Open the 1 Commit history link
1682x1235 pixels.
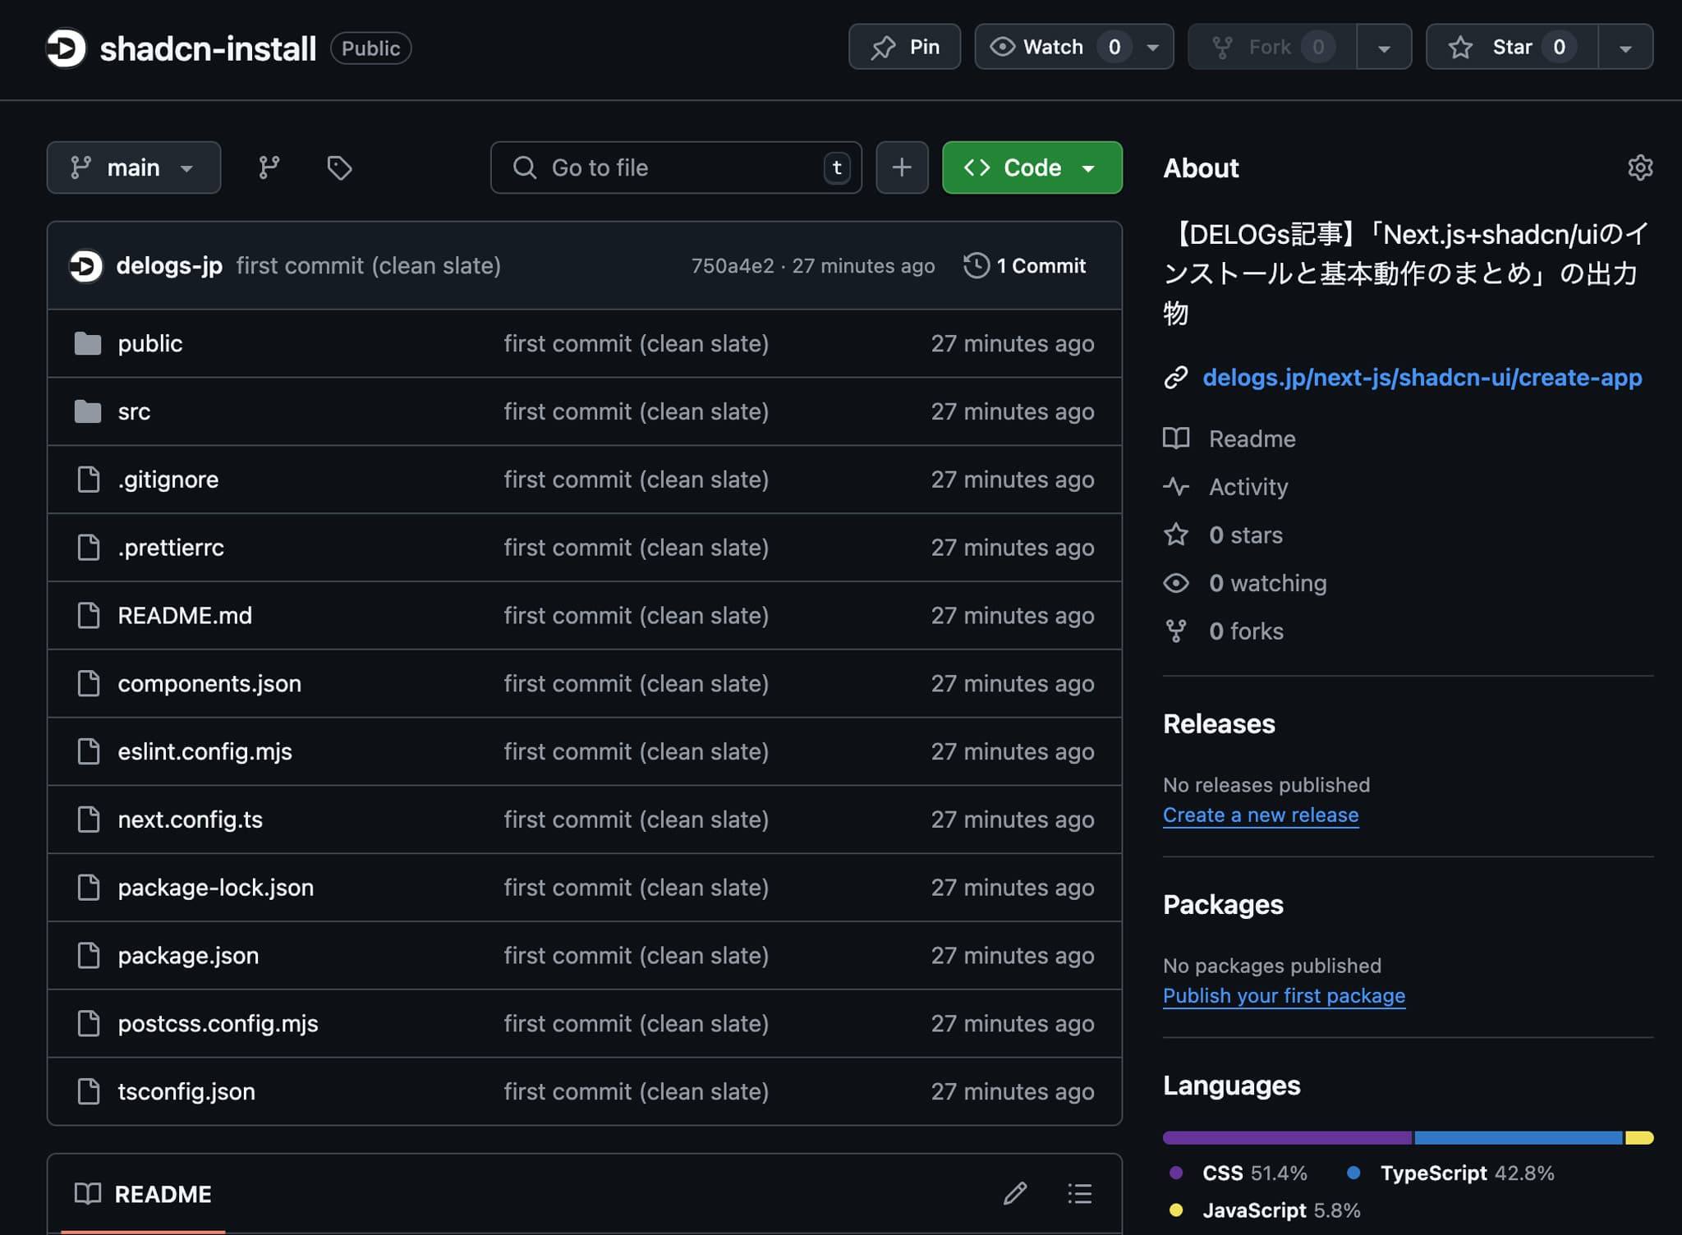1024,265
